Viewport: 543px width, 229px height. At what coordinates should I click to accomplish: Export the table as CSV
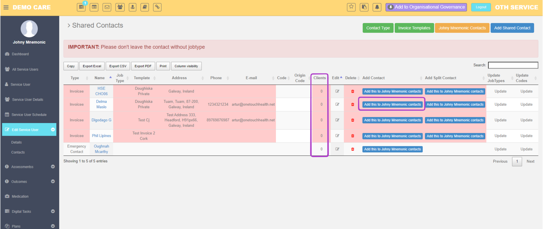coord(118,66)
